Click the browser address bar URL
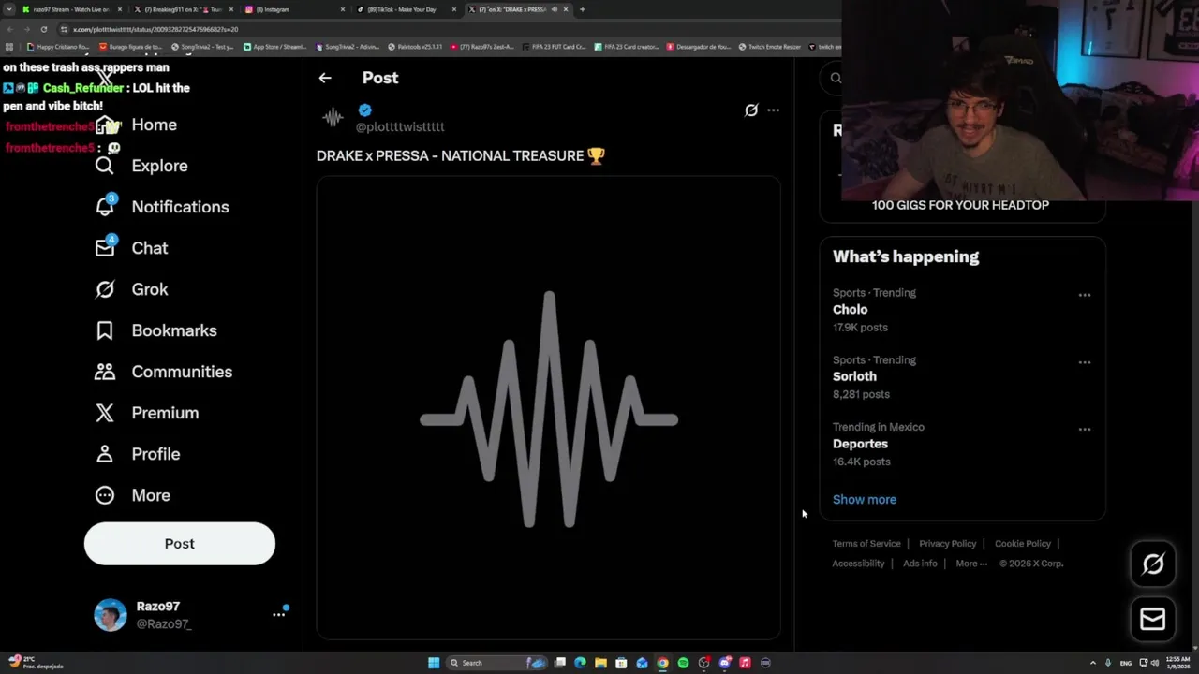The image size is (1199, 674). click(155, 29)
